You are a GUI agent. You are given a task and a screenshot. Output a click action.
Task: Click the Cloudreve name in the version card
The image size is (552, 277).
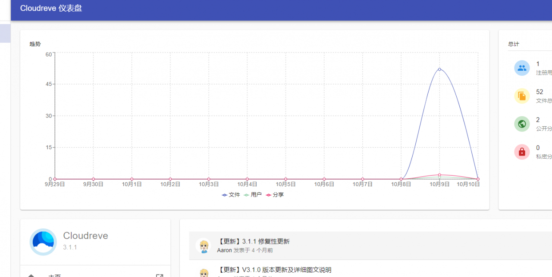(85, 236)
